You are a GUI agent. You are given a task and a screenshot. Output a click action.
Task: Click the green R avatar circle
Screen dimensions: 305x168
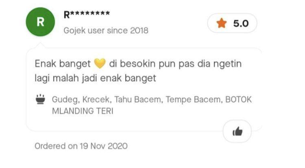pos(40,22)
